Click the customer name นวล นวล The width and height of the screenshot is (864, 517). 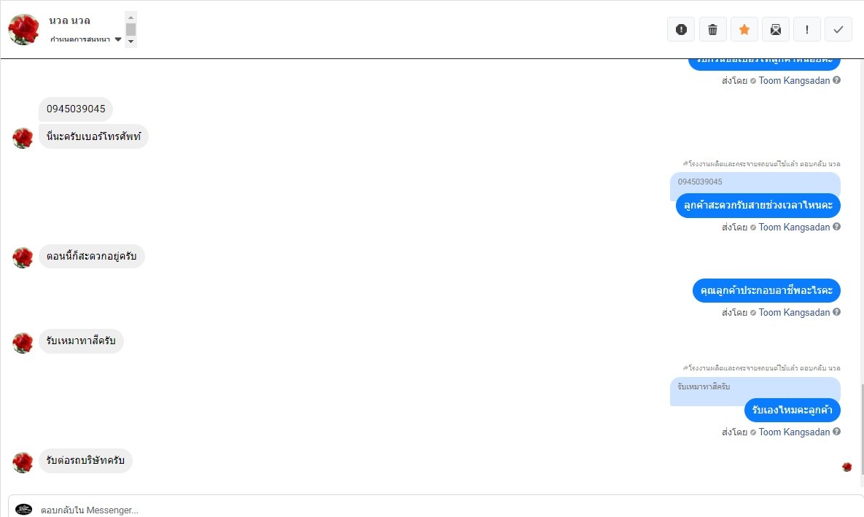click(x=70, y=20)
